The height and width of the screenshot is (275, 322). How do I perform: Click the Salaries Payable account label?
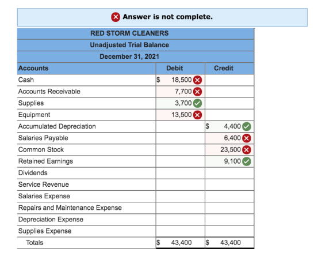coord(43,138)
